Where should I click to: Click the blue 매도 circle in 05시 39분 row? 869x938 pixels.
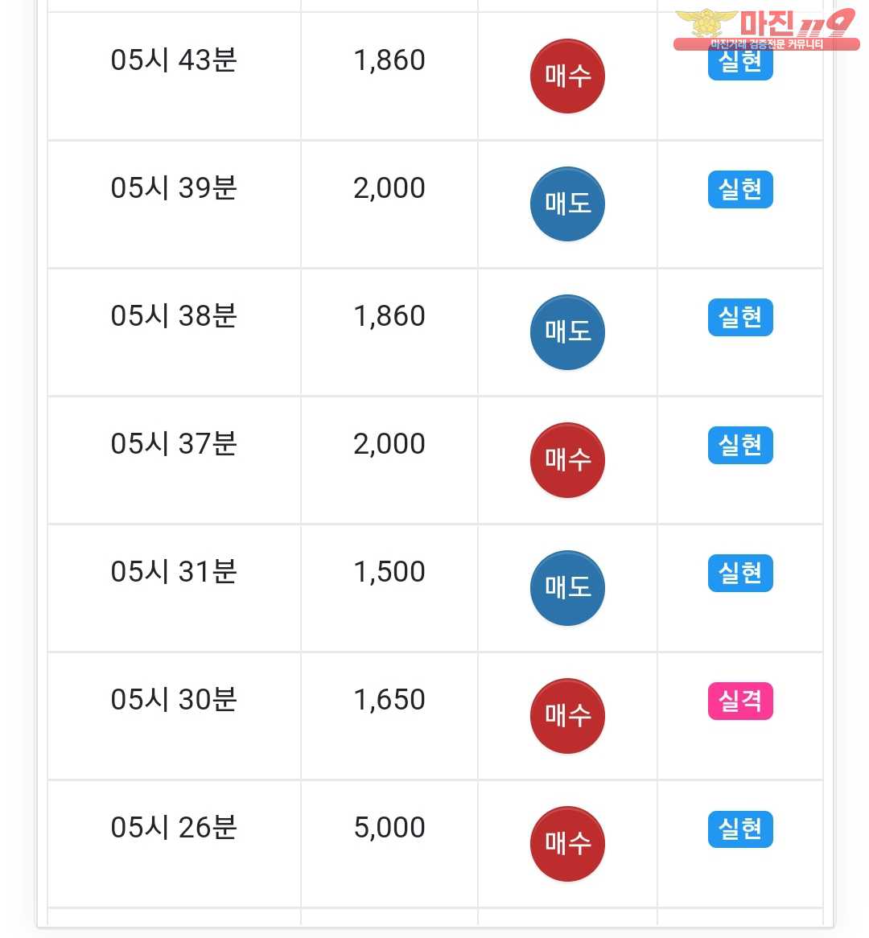click(567, 204)
